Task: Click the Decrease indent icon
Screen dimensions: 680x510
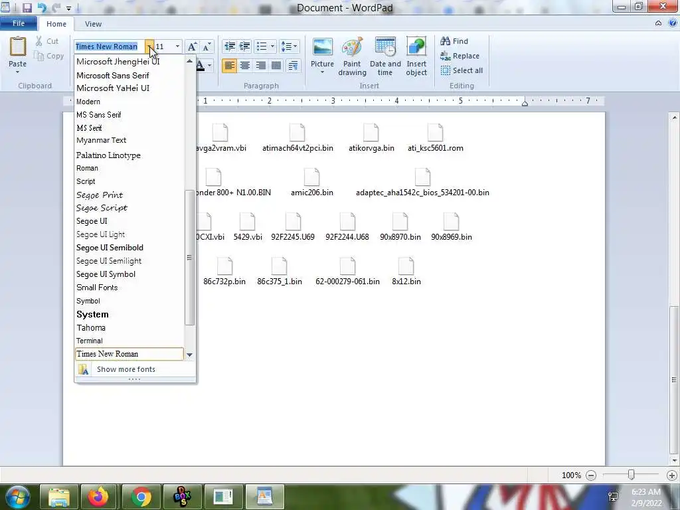Action: [x=229, y=46]
